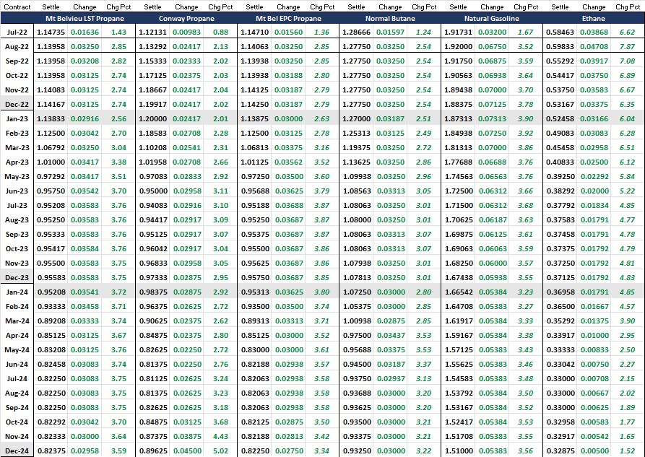The width and height of the screenshot is (645, 457).
Task: Click the Mar-23 contract label
Action: pos(17,148)
